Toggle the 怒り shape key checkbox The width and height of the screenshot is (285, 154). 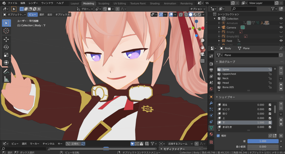[270, 114]
